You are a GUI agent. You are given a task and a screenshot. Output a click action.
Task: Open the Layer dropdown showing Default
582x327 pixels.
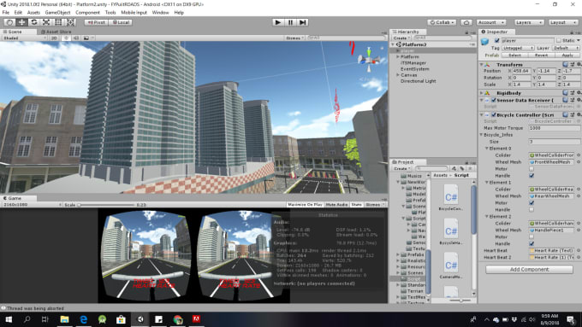pos(566,48)
